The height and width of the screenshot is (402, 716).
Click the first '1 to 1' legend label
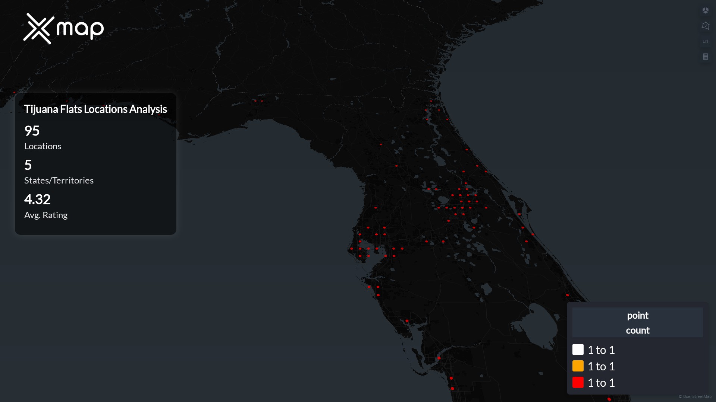click(601, 350)
